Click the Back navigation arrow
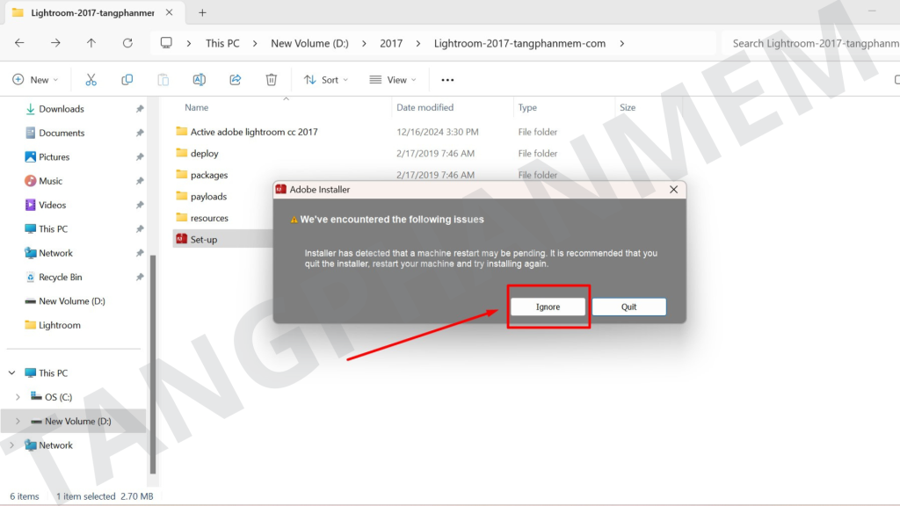900x506 pixels. (x=19, y=43)
